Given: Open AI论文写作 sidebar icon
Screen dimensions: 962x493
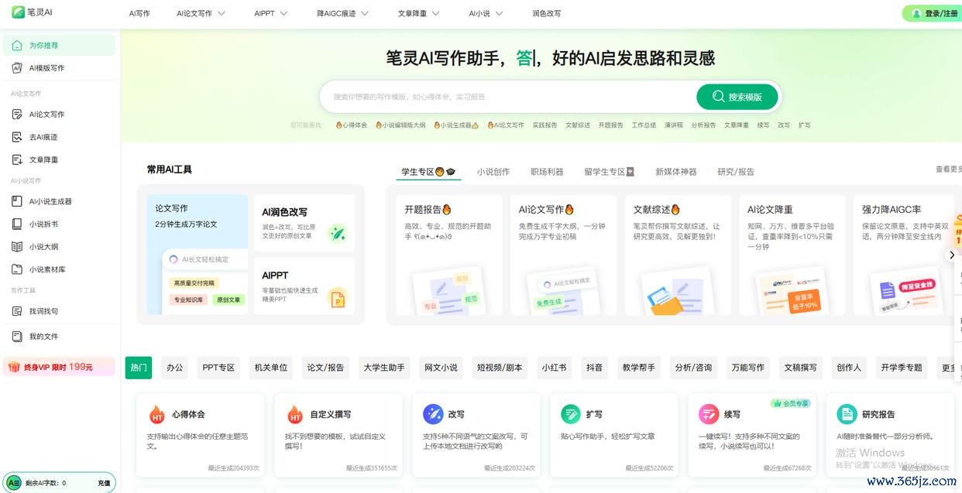Looking at the screenshot, I should [17, 115].
